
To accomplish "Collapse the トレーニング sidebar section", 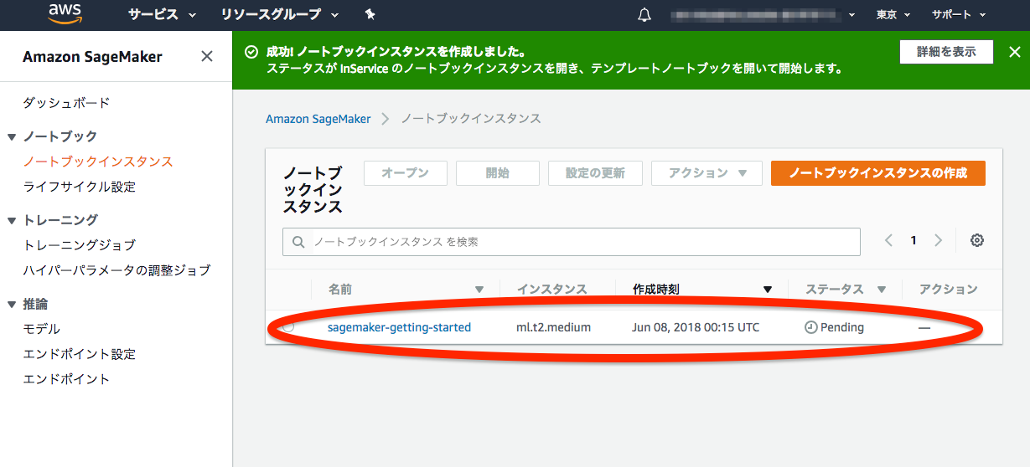I will point(12,220).
